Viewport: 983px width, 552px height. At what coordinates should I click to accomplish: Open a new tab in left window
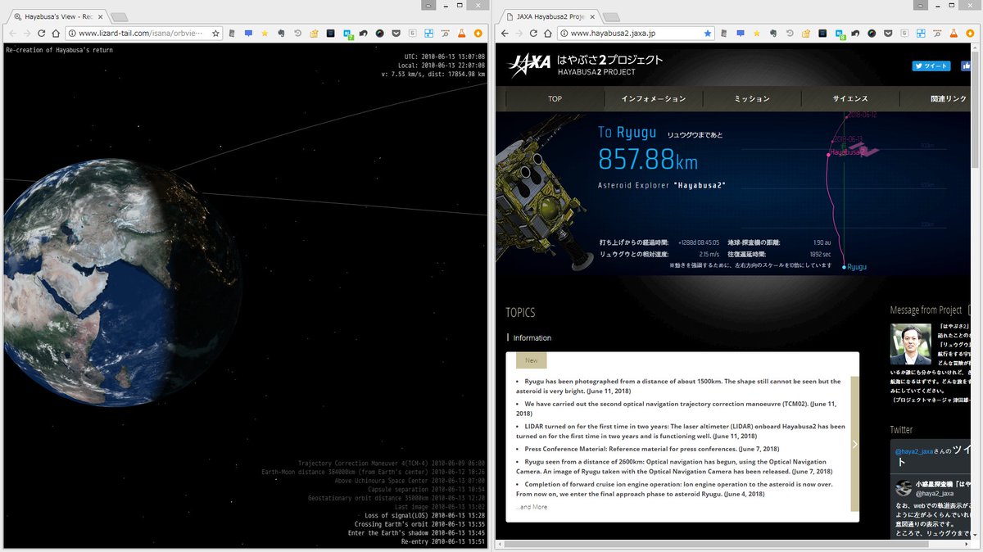[120, 16]
